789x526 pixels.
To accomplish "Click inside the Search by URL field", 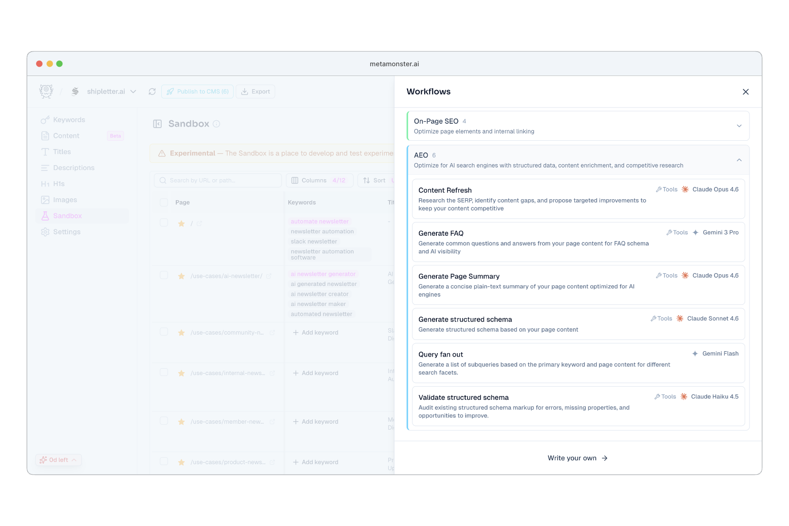I will point(217,180).
